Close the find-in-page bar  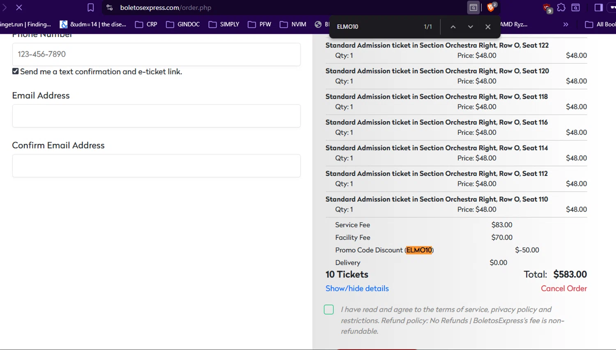tap(488, 27)
